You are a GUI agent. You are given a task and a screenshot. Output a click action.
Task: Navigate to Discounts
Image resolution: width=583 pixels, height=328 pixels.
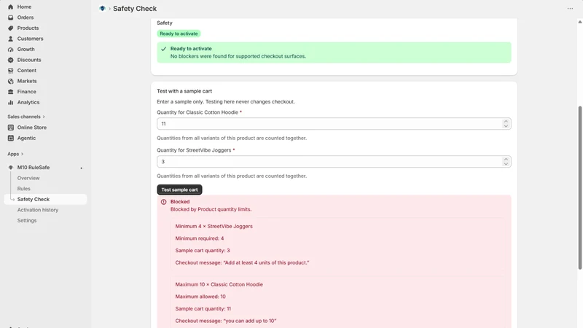pyautogui.click(x=29, y=60)
